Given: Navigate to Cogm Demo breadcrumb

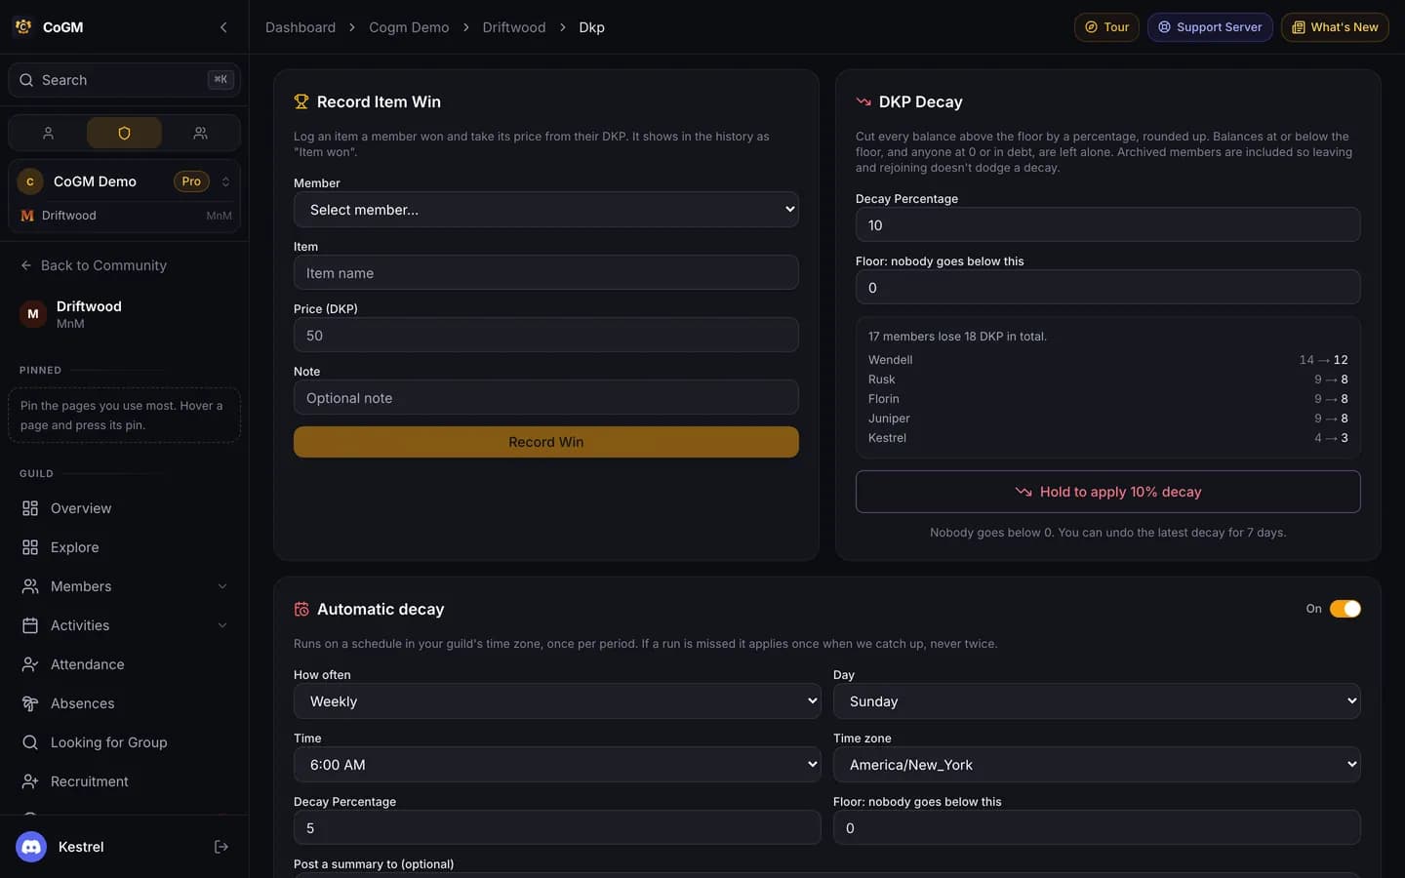Looking at the screenshot, I should [x=409, y=27].
